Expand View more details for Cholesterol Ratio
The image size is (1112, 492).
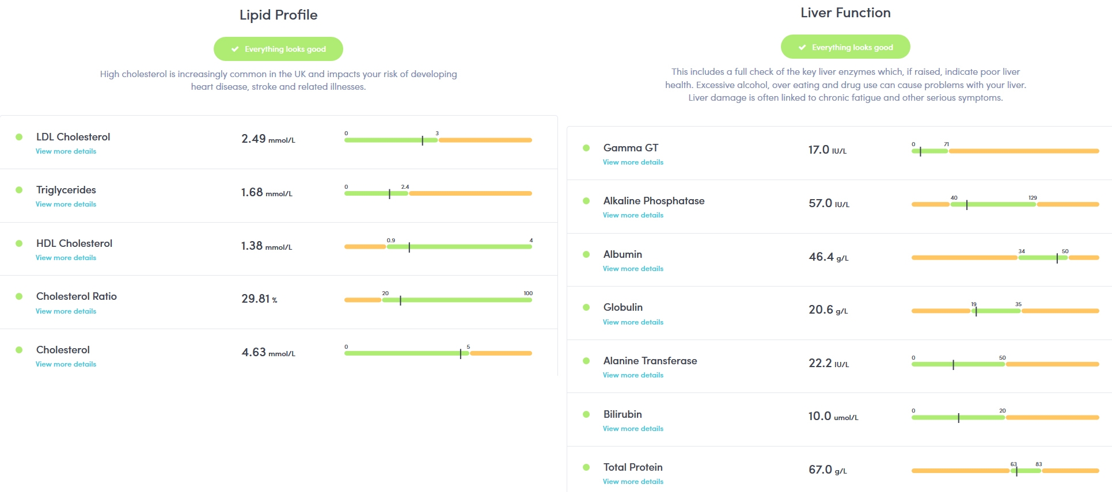pyautogui.click(x=66, y=311)
